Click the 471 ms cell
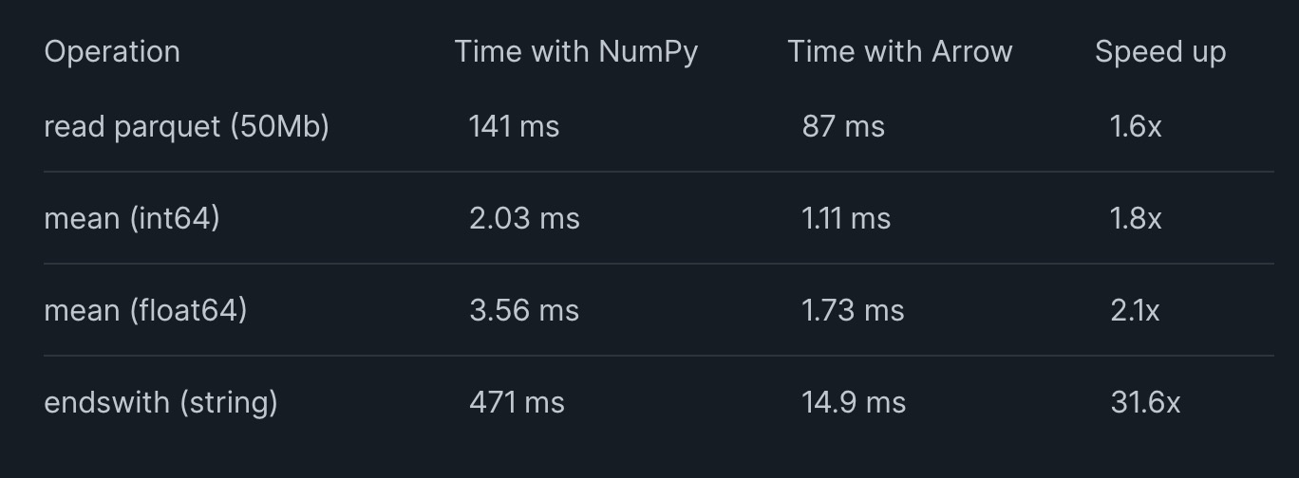 click(517, 402)
